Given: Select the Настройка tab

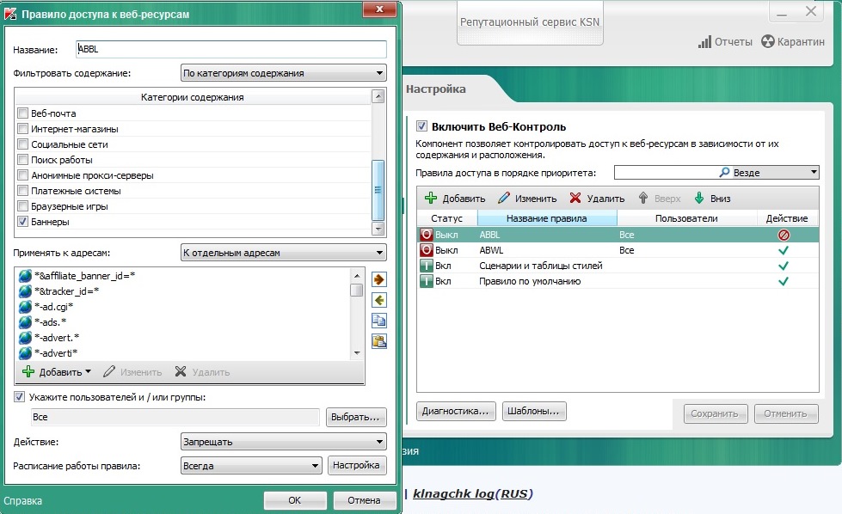Looking at the screenshot, I should coord(436,89).
